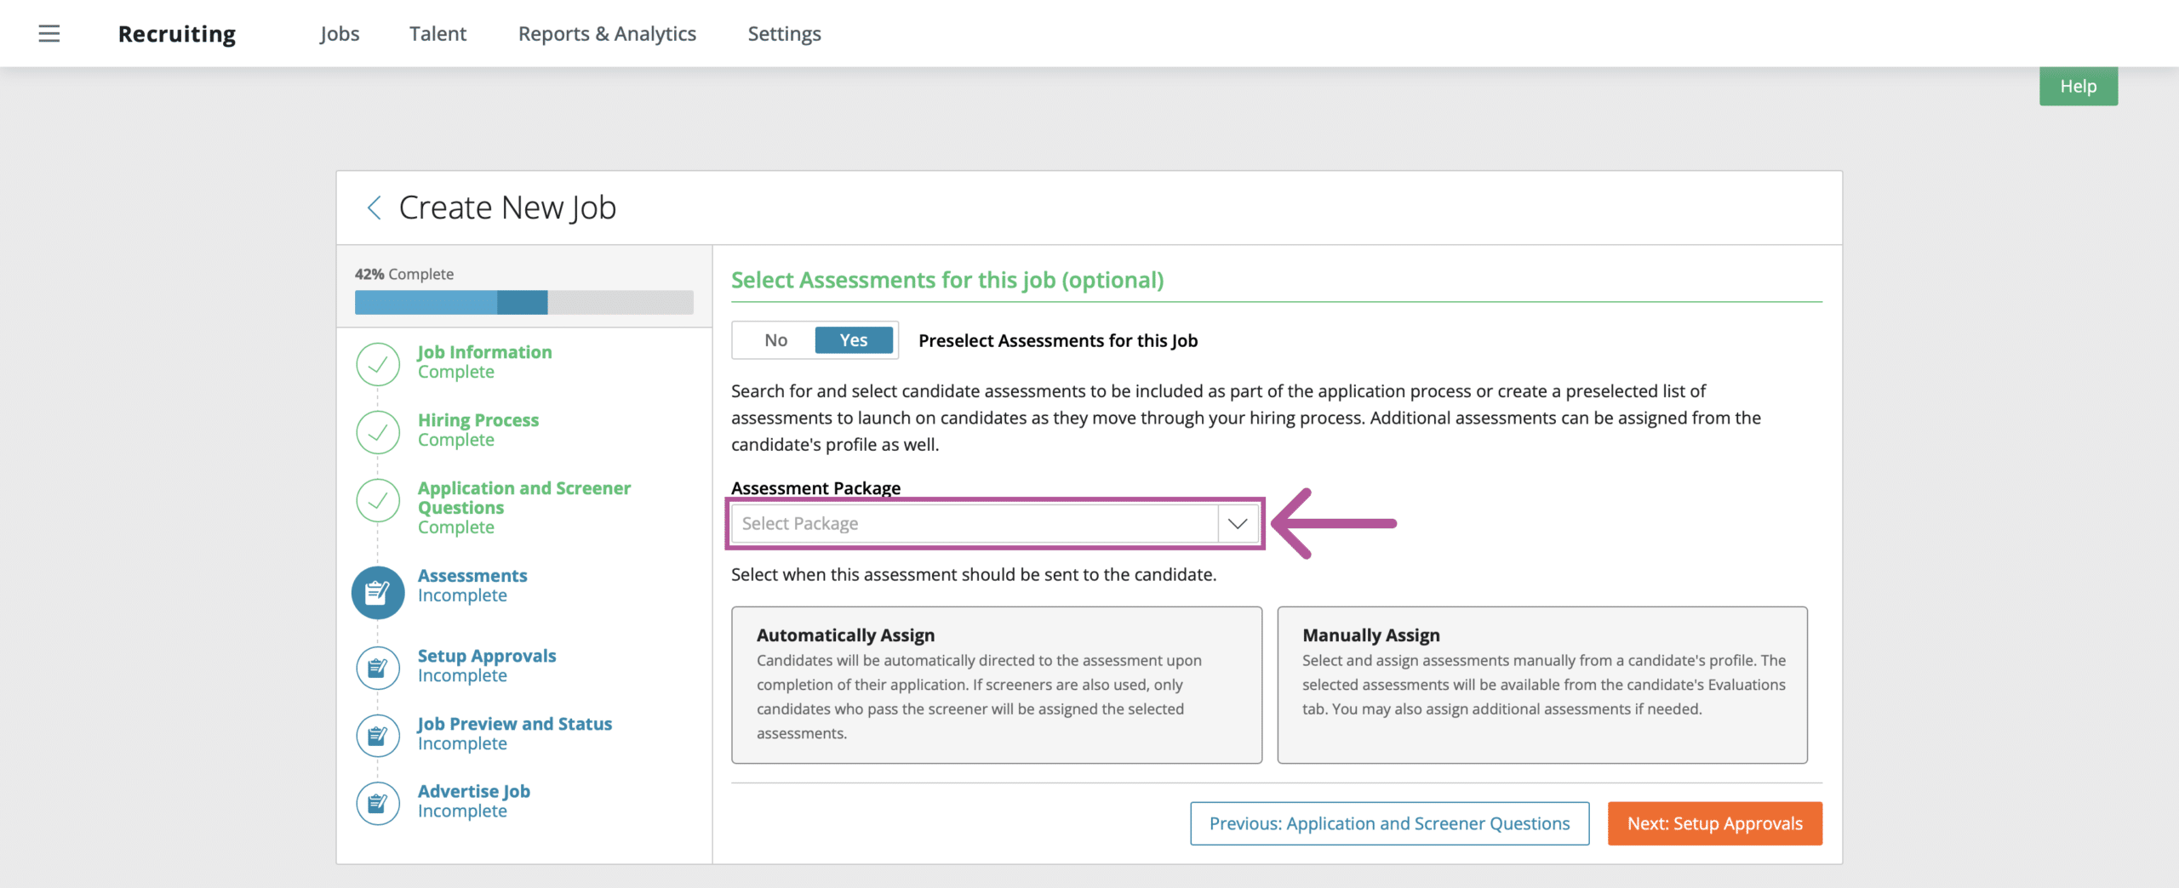Viewport: 2179px width, 888px height.
Task: Choose the Automatically Assign option card
Action: pyautogui.click(x=996, y=685)
